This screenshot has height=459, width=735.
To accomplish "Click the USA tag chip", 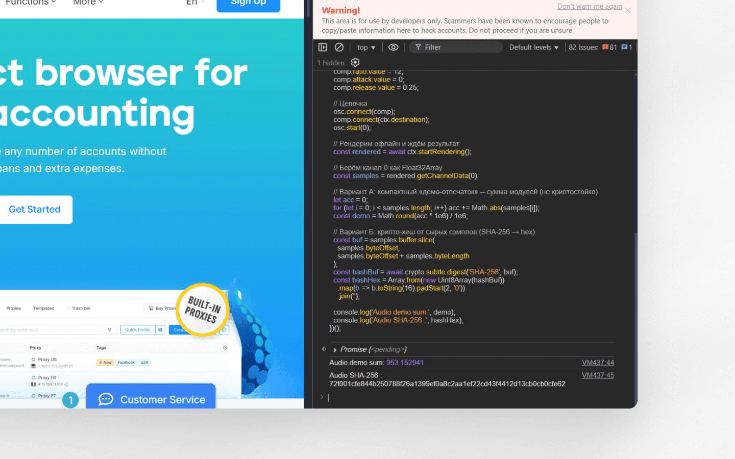I will tap(144, 363).
